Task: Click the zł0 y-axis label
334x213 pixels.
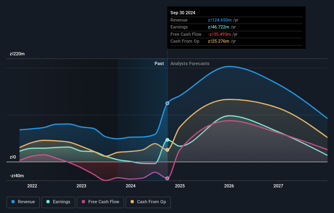Action: pyautogui.click(x=13, y=157)
